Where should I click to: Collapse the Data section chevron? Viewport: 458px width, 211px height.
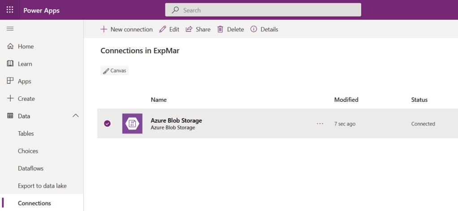click(75, 116)
